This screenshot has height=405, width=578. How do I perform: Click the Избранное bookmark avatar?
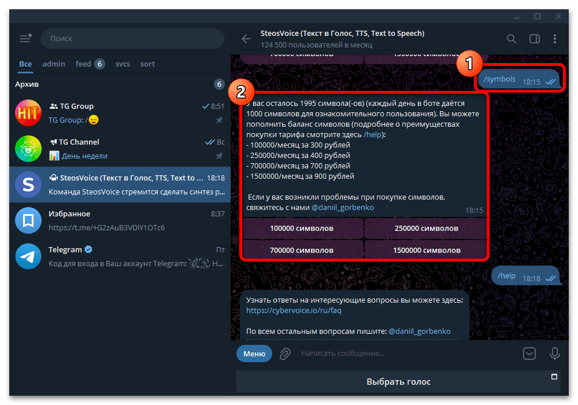click(28, 220)
